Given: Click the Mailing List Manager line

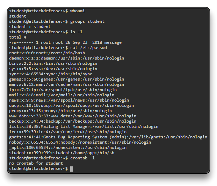Looking at the screenshot, I should click(x=79, y=126).
